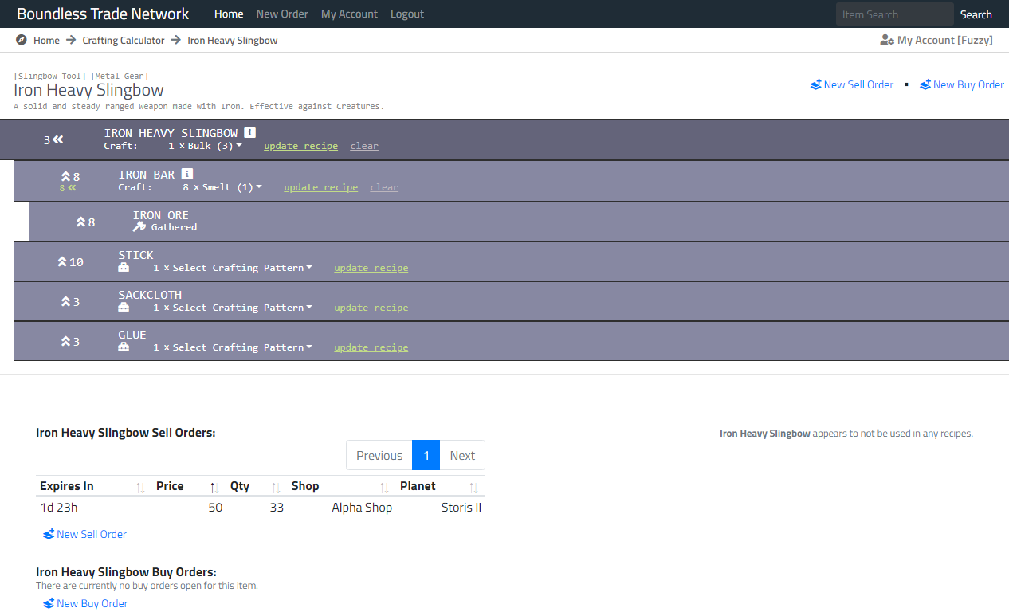Image resolution: width=1009 pixels, height=616 pixels.
Task: Click clear link on Iron Heavy Slingbow row
Action: pos(364,146)
